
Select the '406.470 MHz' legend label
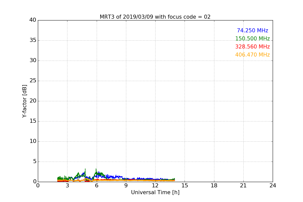tap(252, 55)
